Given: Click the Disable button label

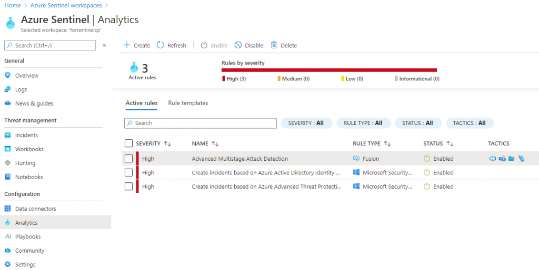Looking at the screenshot, I should pos(254,45).
